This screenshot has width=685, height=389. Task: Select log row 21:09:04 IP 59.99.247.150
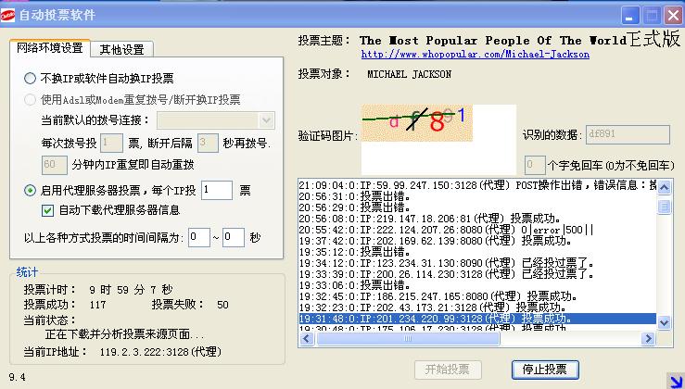[477, 185]
